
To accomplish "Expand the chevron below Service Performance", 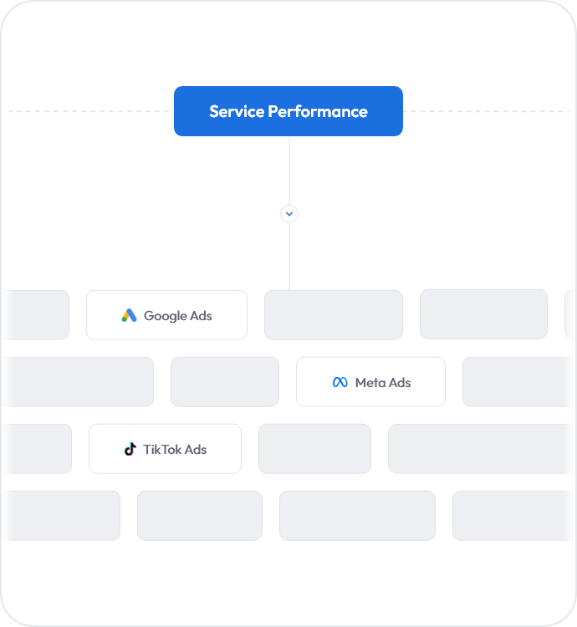I will pos(289,214).
